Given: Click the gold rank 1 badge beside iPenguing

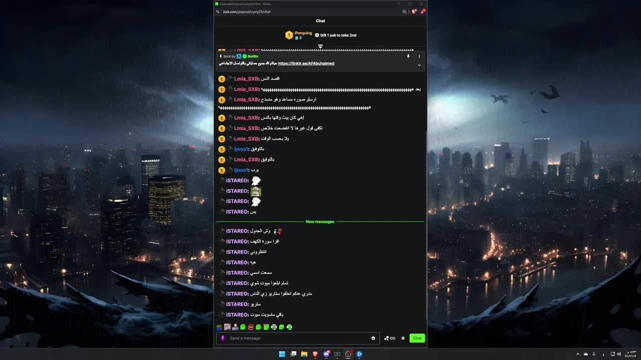Looking at the screenshot, I should [x=289, y=35].
